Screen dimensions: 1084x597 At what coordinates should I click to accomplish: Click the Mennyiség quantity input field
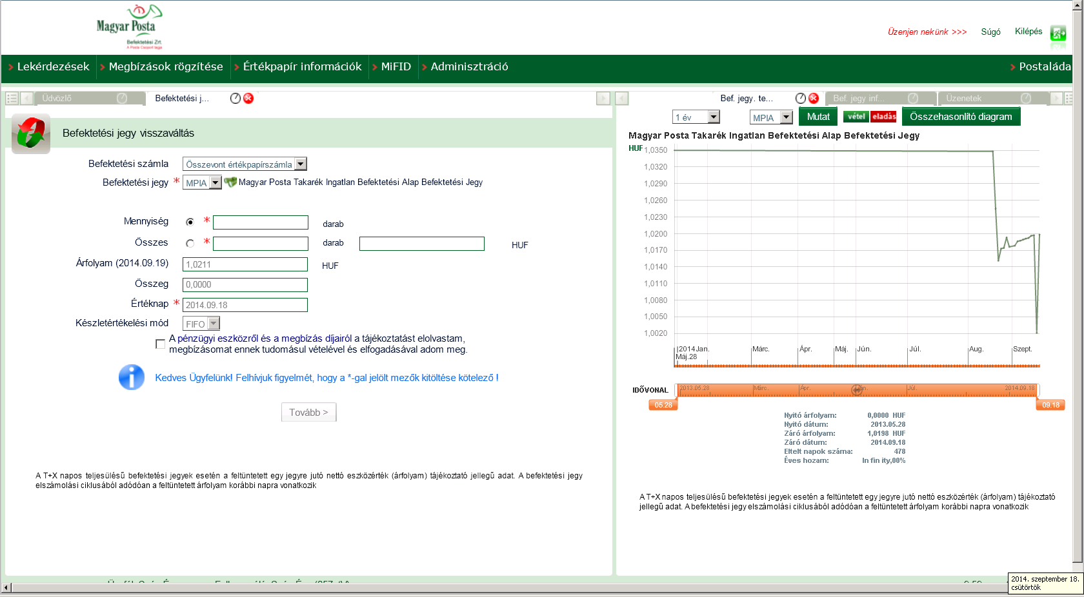[x=261, y=222]
